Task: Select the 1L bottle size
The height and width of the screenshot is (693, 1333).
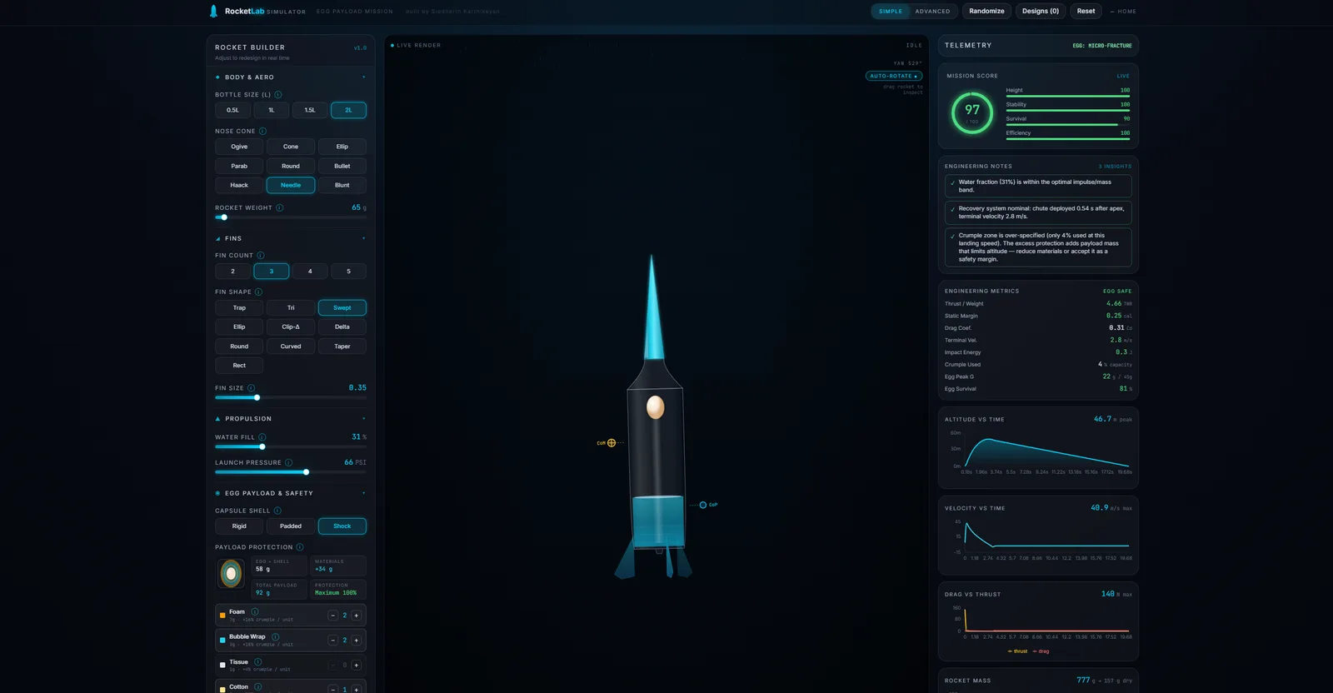Action: click(271, 110)
